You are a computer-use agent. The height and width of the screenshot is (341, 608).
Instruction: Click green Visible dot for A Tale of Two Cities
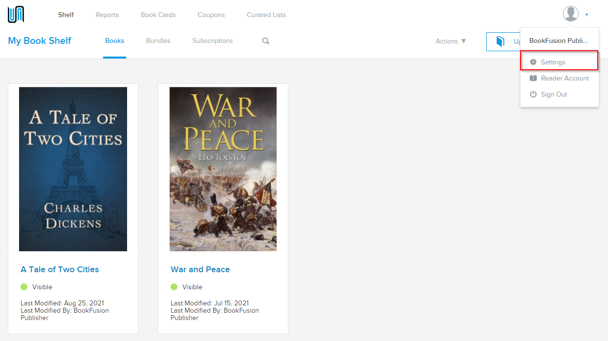(x=24, y=287)
